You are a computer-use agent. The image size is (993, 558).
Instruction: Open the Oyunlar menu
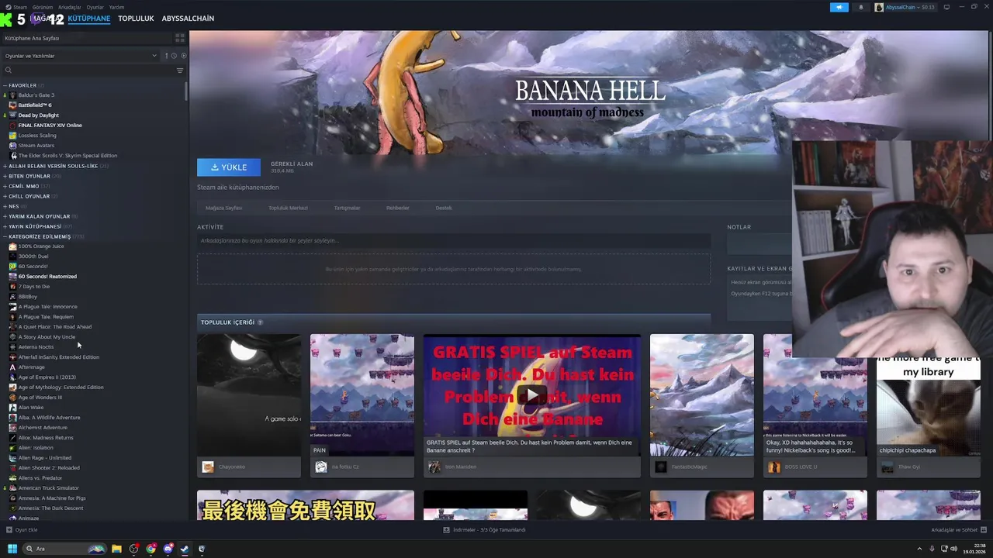click(95, 7)
